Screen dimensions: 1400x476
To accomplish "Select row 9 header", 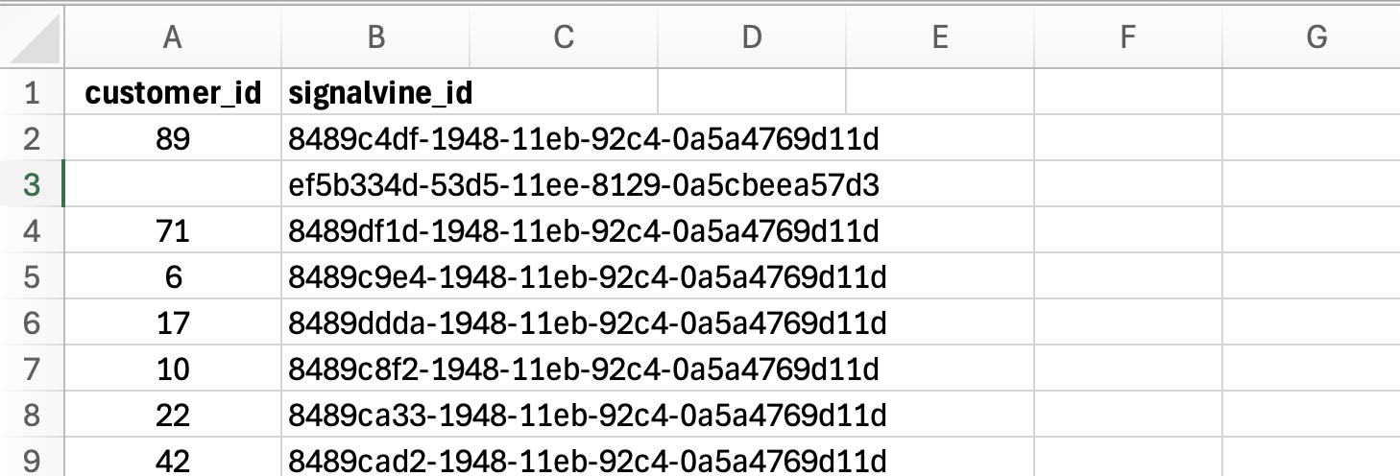I will click(x=32, y=460).
